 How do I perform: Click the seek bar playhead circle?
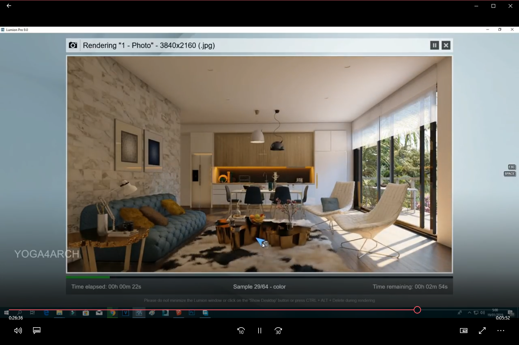(417, 310)
